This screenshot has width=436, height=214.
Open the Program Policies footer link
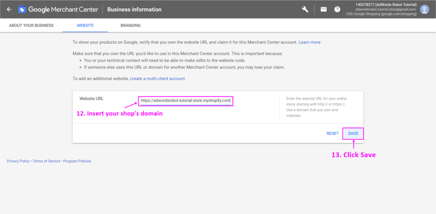tap(77, 161)
